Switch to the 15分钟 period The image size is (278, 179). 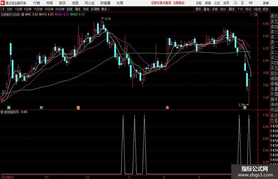point(38,9)
